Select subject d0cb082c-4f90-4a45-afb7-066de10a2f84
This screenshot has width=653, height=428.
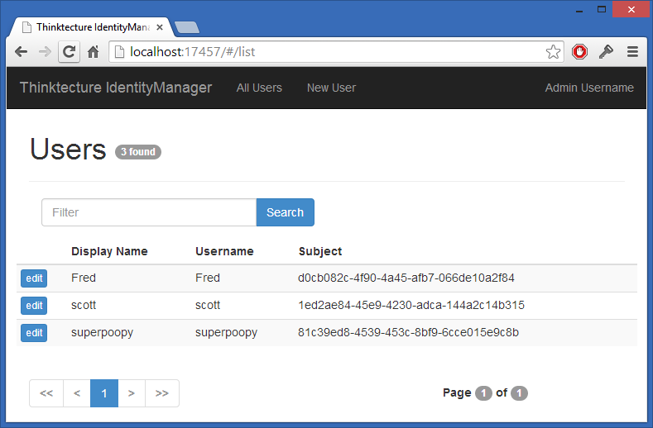click(x=406, y=278)
